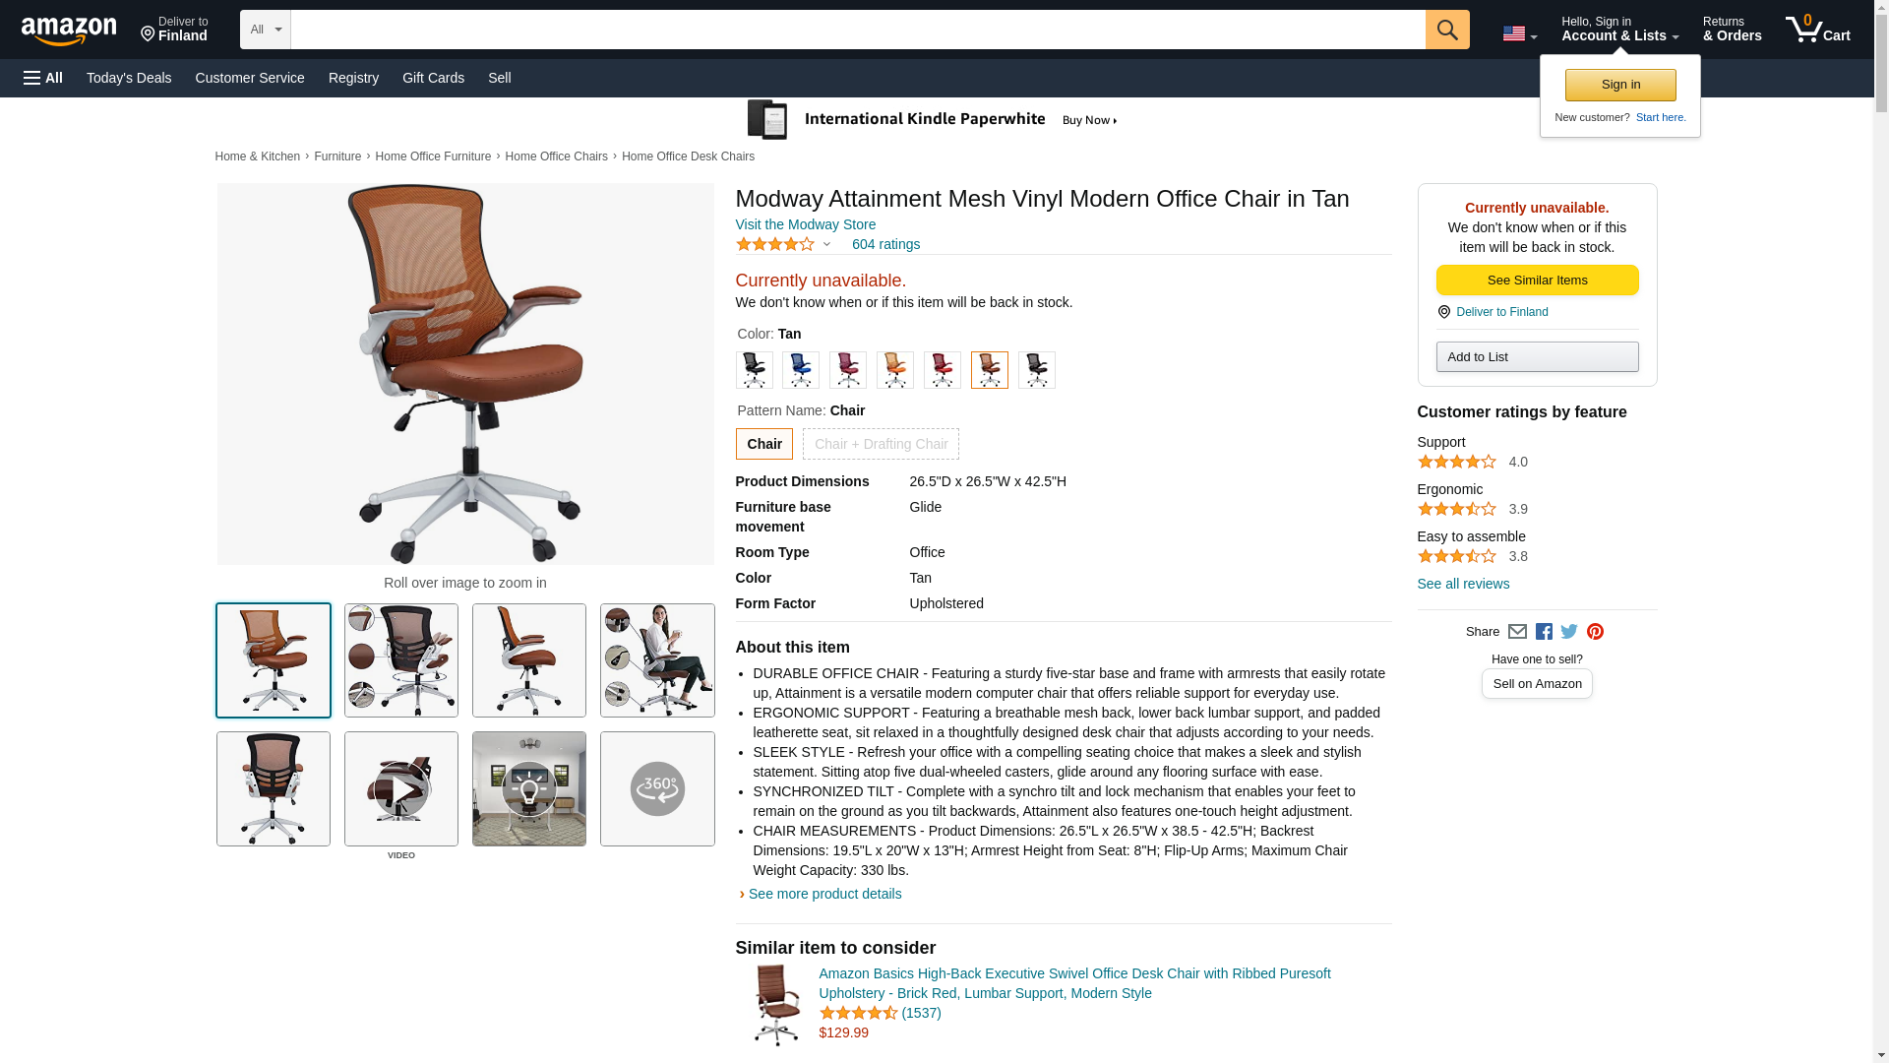Open Today's Deals in navigation
This screenshot has width=1889, height=1063.
[129, 78]
